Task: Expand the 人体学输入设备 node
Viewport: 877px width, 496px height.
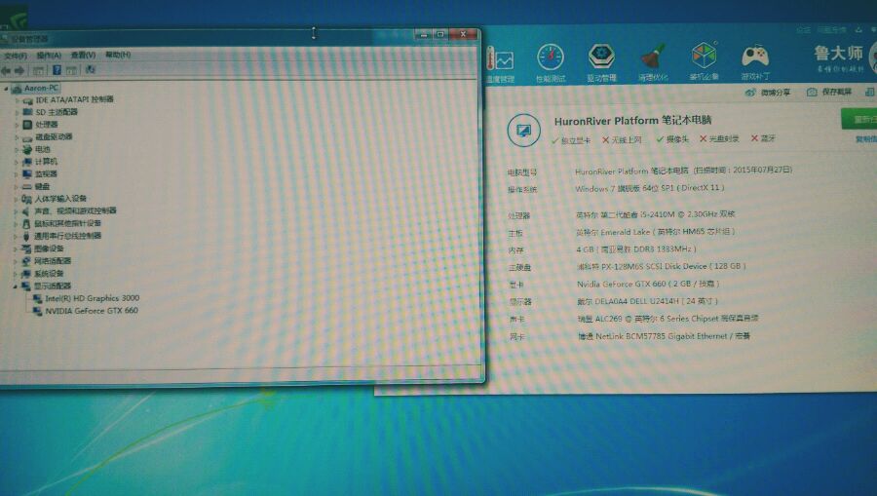Action: (x=17, y=199)
